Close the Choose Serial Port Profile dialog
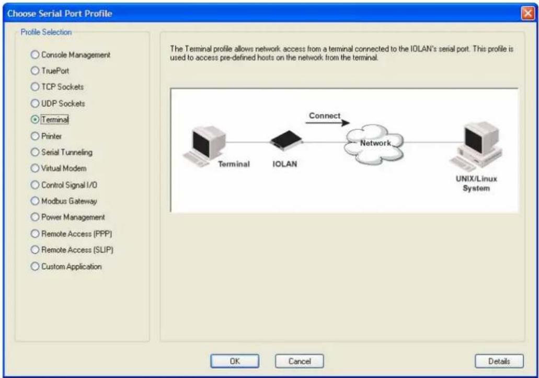539x378 pixels. coord(527,14)
